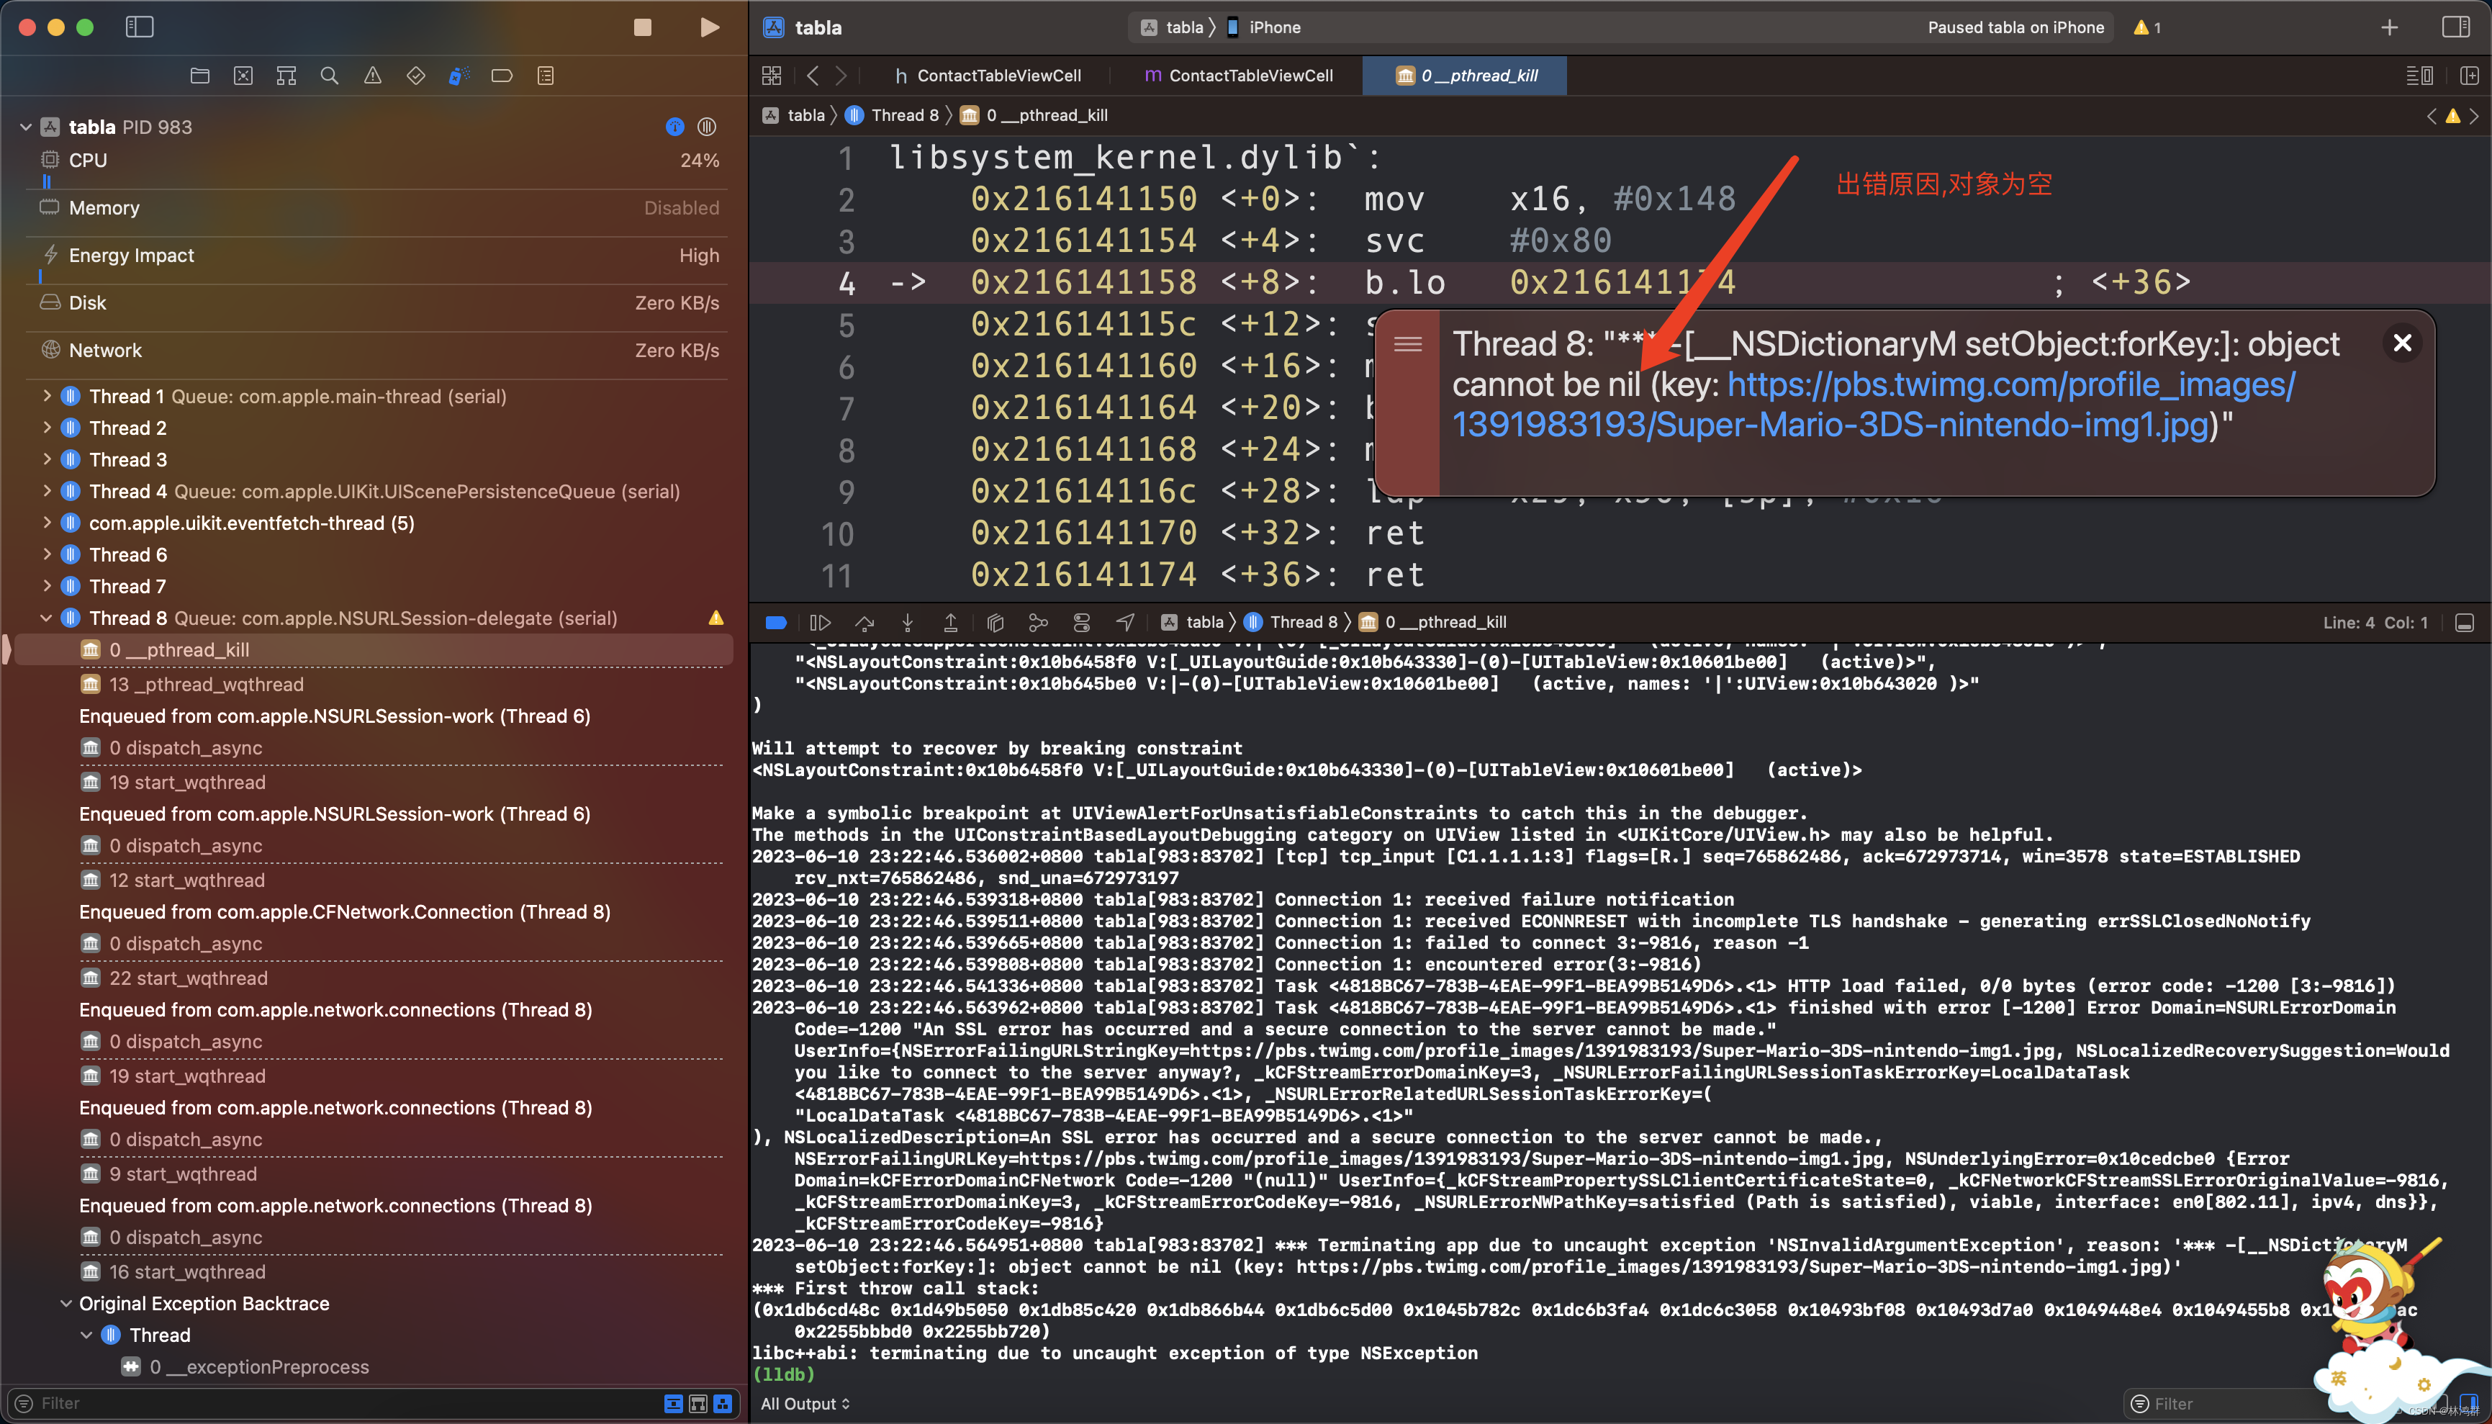Toggle the right inspector panel
Viewport: 2492px width, 1424px height.
pos(2455,27)
